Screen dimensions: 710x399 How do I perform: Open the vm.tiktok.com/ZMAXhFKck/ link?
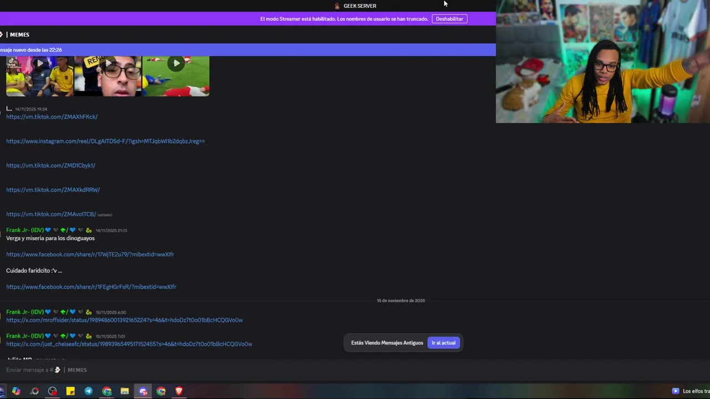coord(52,117)
